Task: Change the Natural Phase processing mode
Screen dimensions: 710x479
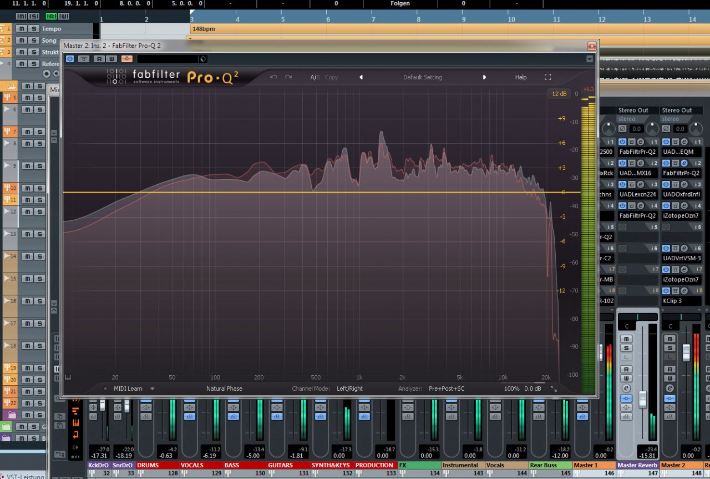Action: [224, 389]
